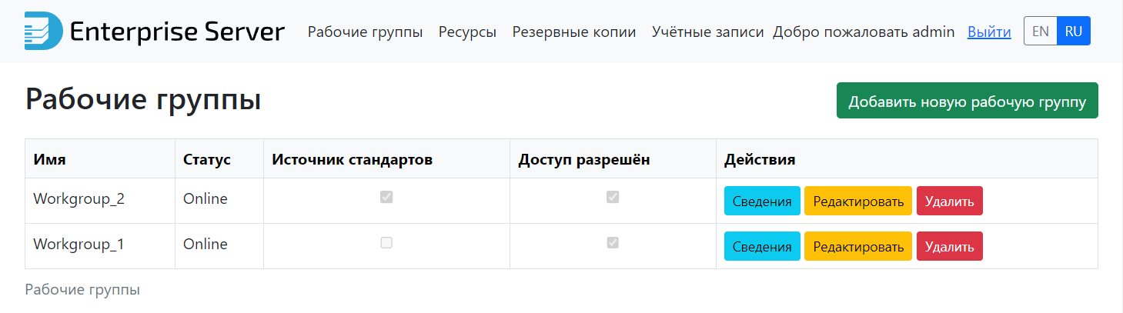Delete Workgroup_2 with Удалить button
Screen dimensions: 1123x313
click(x=949, y=201)
